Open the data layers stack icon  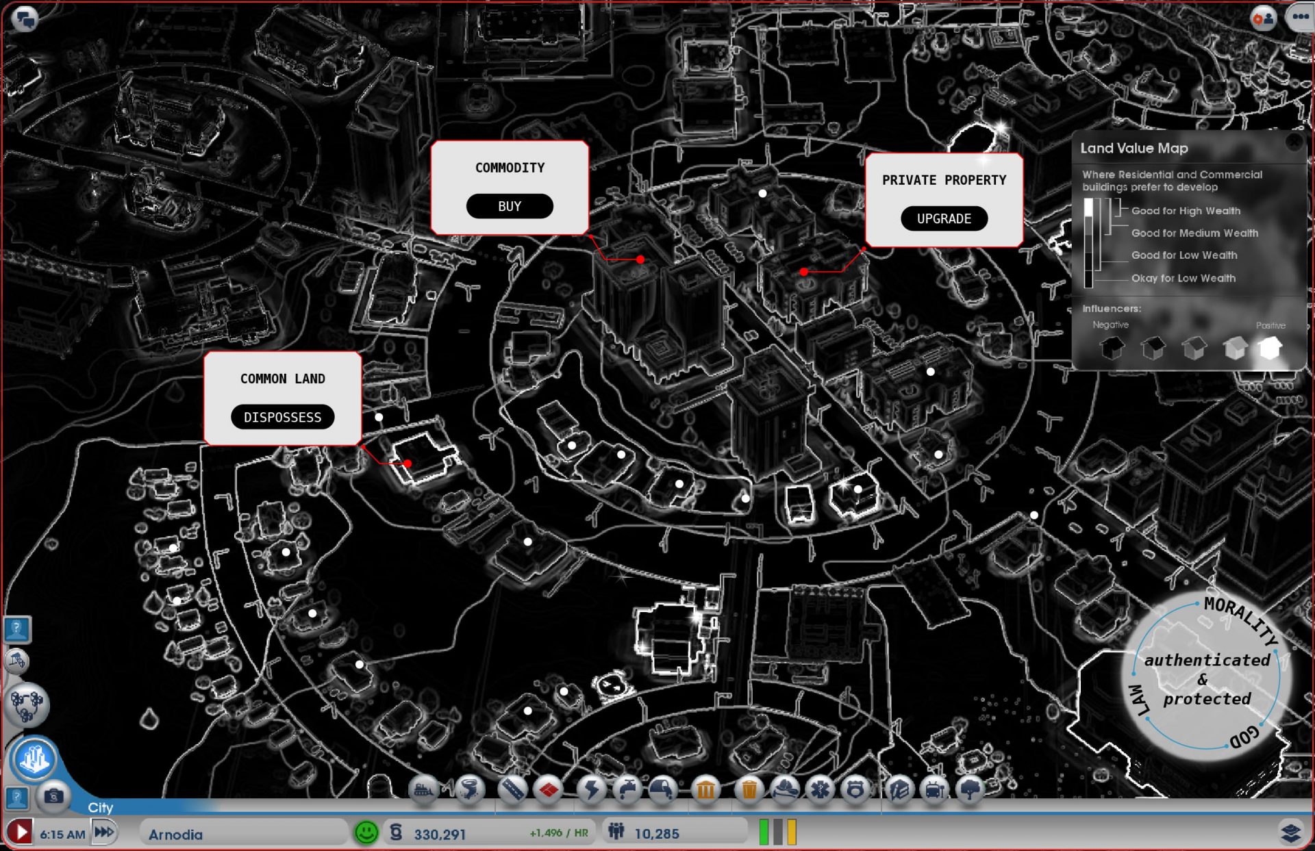[x=1291, y=833]
